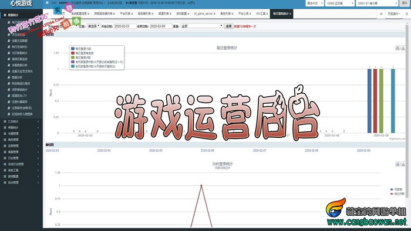Screen dimensions: 411x231
Task: Toggle the sidebar hamburger icon in top bar
Action: (47, 2)
